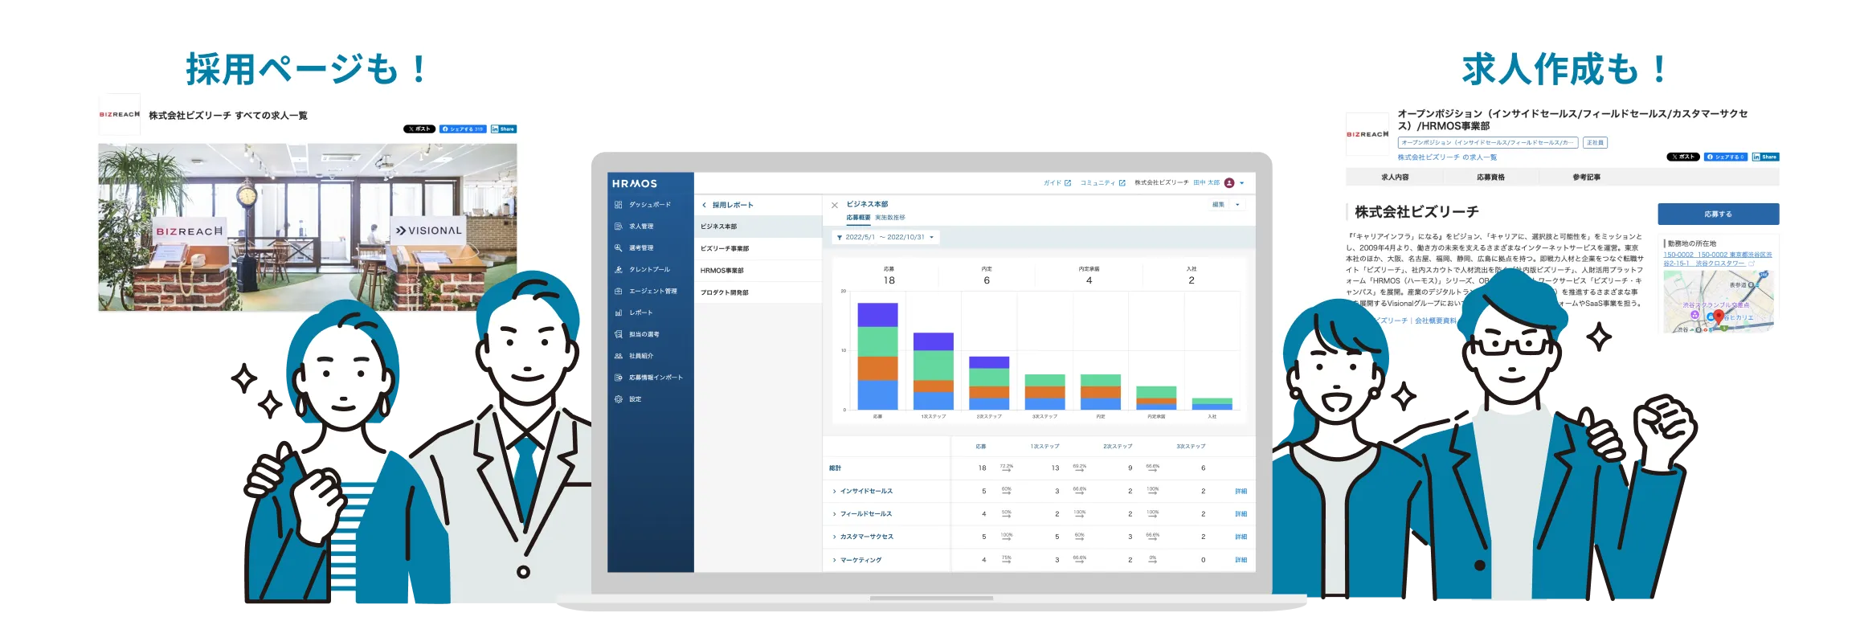Image resolution: width=1864 pixels, height=625 pixels.
Task: Click the 設定 gear icon
Action: 619,399
